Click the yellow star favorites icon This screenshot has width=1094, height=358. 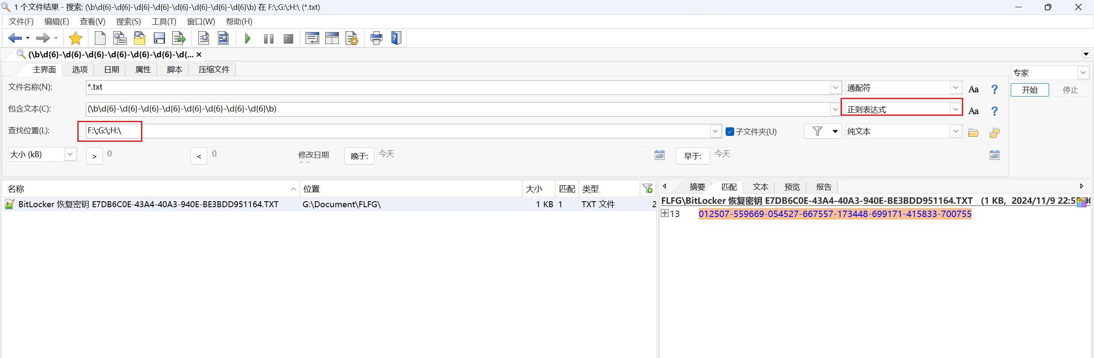tap(75, 38)
